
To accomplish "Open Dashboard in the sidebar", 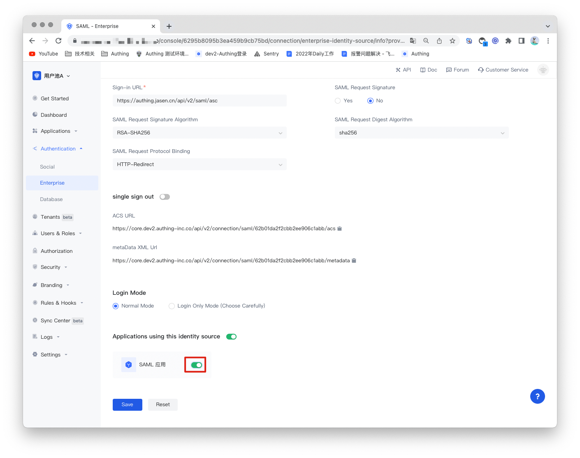I will [x=53, y=115].
